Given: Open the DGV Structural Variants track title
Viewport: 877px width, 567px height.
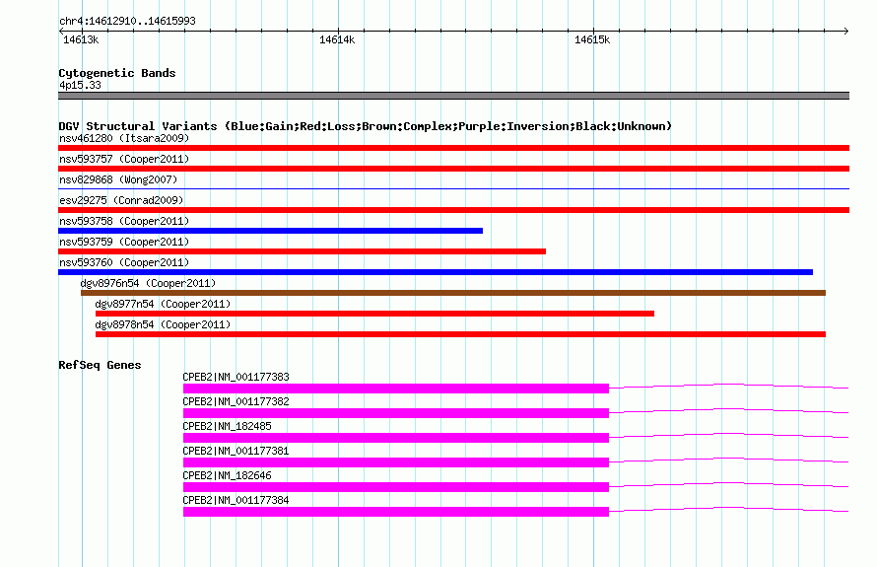Looking at the screenshot, I should pos(365,126).
